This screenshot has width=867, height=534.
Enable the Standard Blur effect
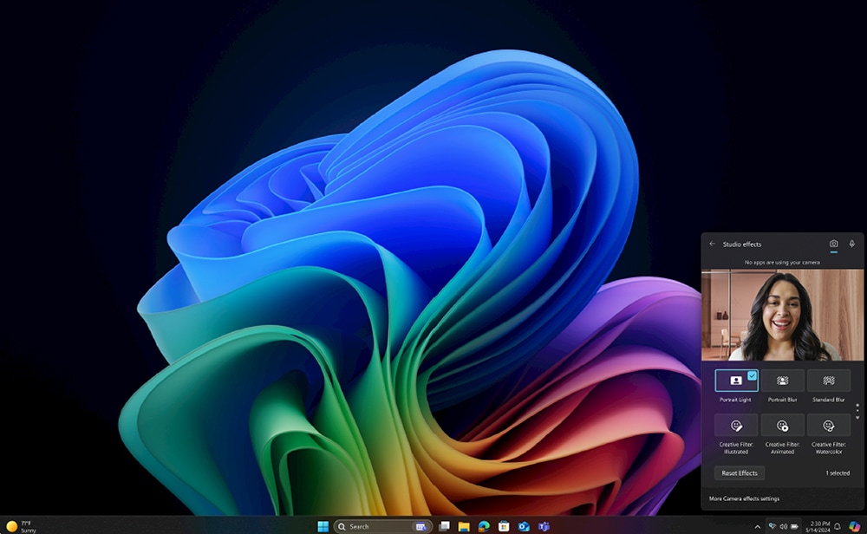828,381
